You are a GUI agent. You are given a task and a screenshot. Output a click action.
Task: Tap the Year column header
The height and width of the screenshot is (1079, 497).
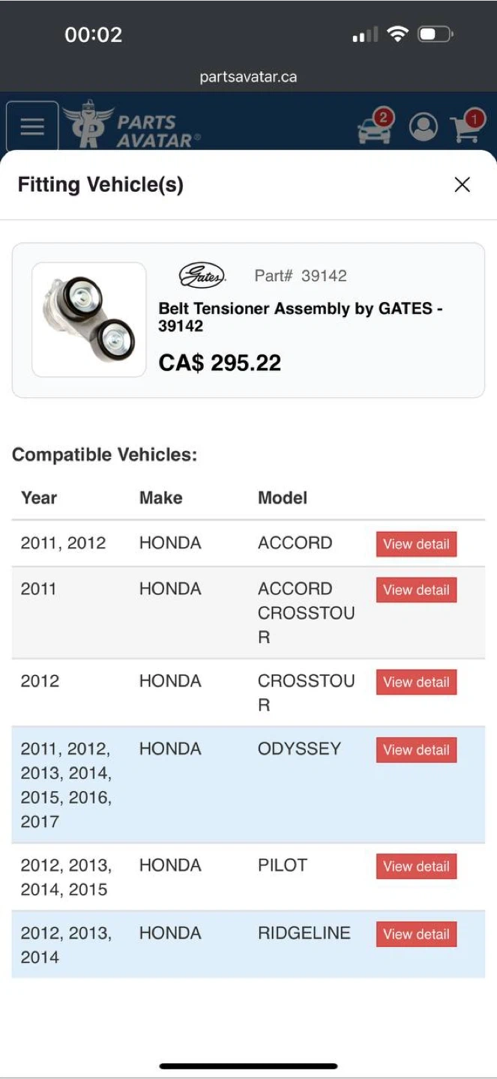point(39,498)
